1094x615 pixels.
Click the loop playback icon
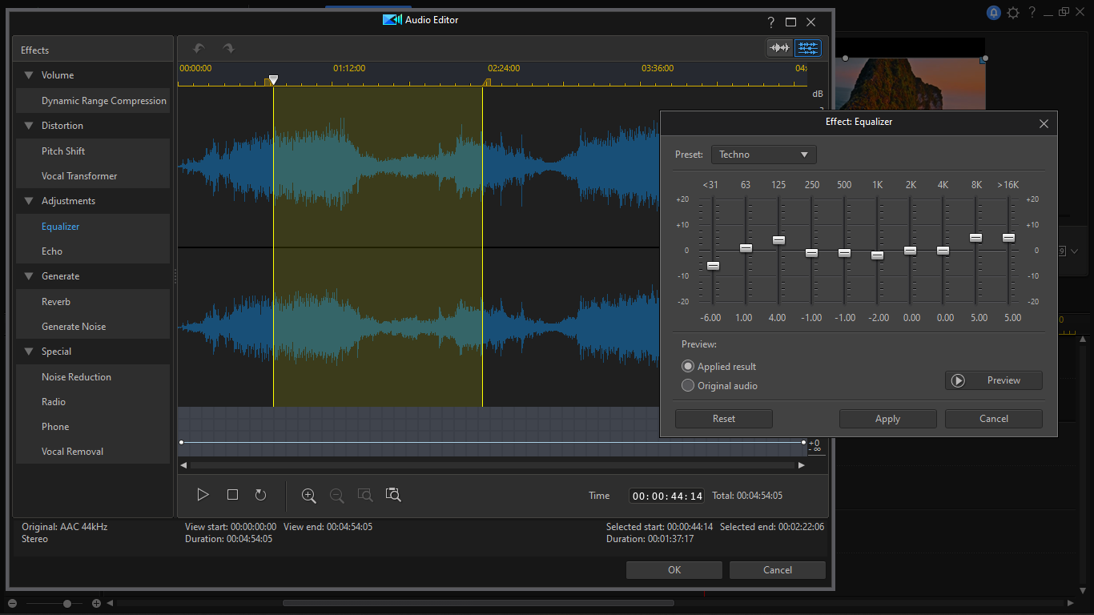pyautogui.click(x=260, y=495)
